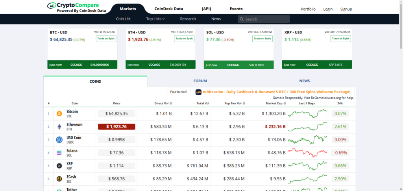Viewport: 403px width, 191px height.
Task: Click the Top Tier Vol info icon
Action: coord(244,103)
